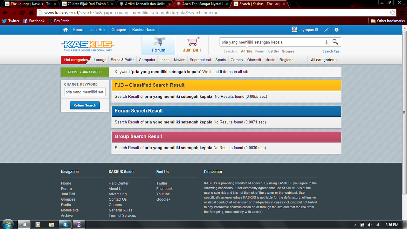Image resolution: width=407 pixels, height=229 pixels.
Task: Open KaskusRadio in top navigation
Action: (144, 30)
